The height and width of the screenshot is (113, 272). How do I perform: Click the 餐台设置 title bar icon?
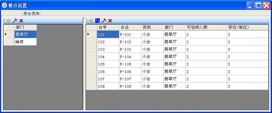[x=4, y=5]
